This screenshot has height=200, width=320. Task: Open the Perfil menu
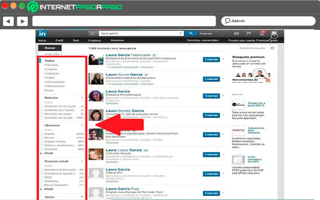59,40
